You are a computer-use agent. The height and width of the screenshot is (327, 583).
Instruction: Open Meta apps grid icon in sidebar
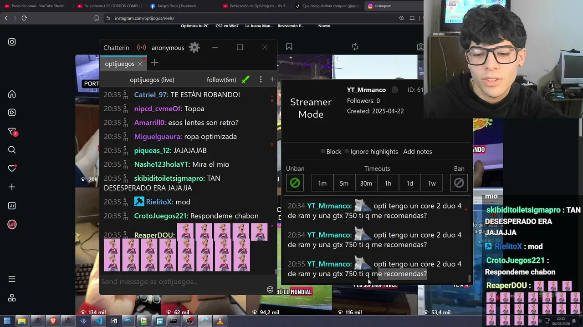pyautogui.click(x=12, y=298)
